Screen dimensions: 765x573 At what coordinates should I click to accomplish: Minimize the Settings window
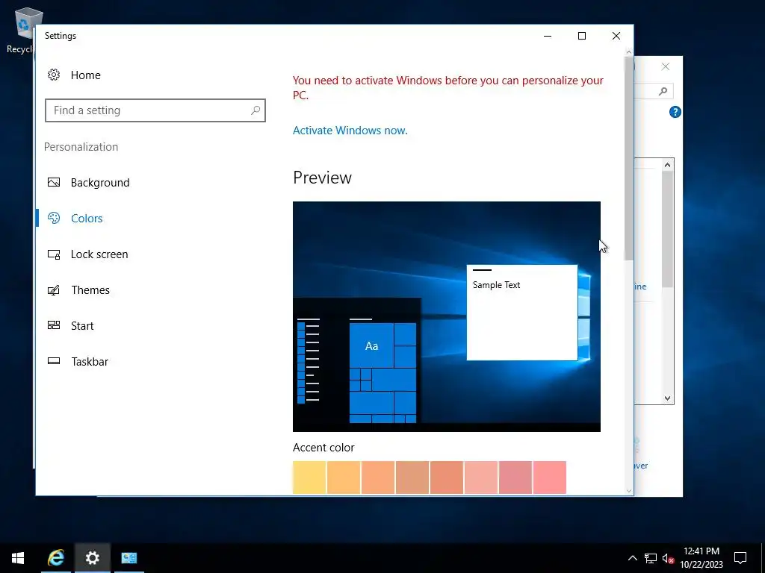tap(548, 36)
